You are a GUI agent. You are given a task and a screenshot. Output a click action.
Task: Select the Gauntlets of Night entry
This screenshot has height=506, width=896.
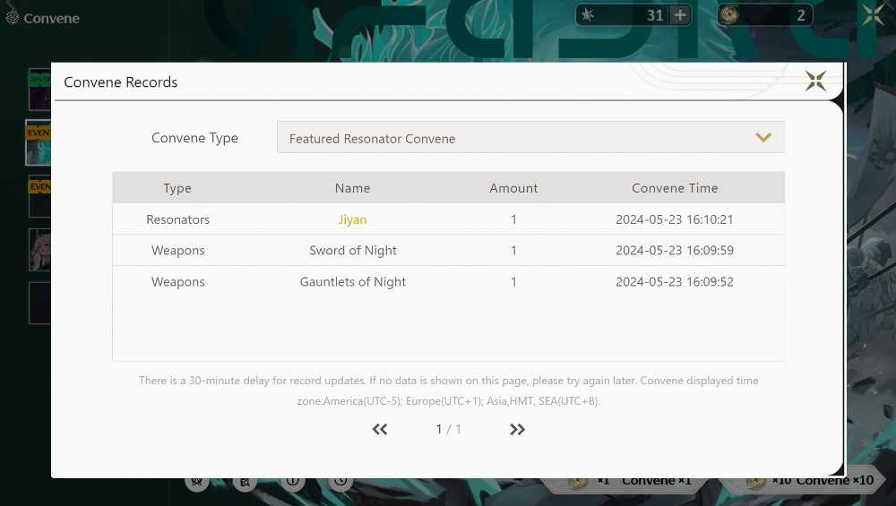click(x=352, y=281)
